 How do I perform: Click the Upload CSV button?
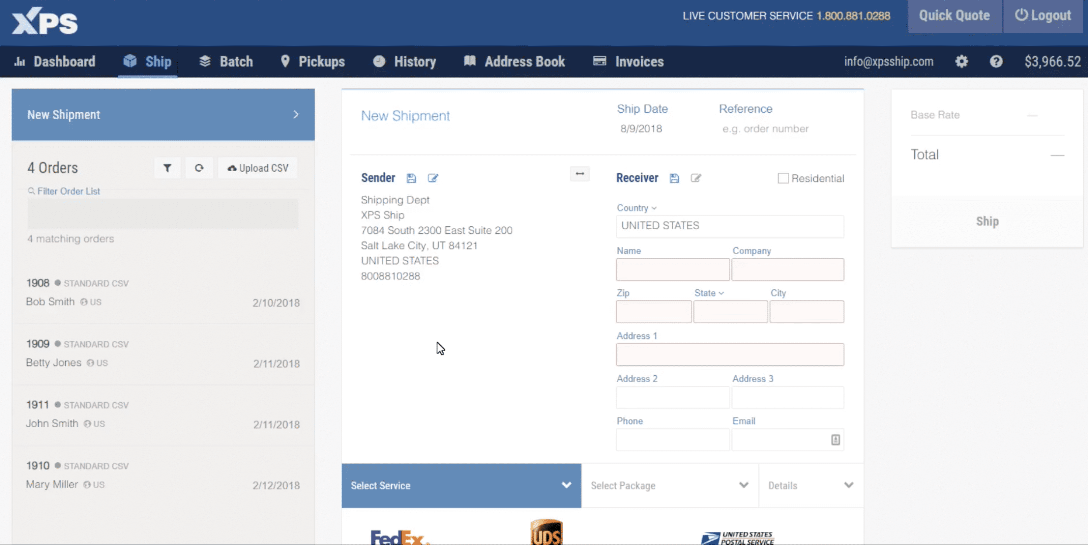(258, 168)
